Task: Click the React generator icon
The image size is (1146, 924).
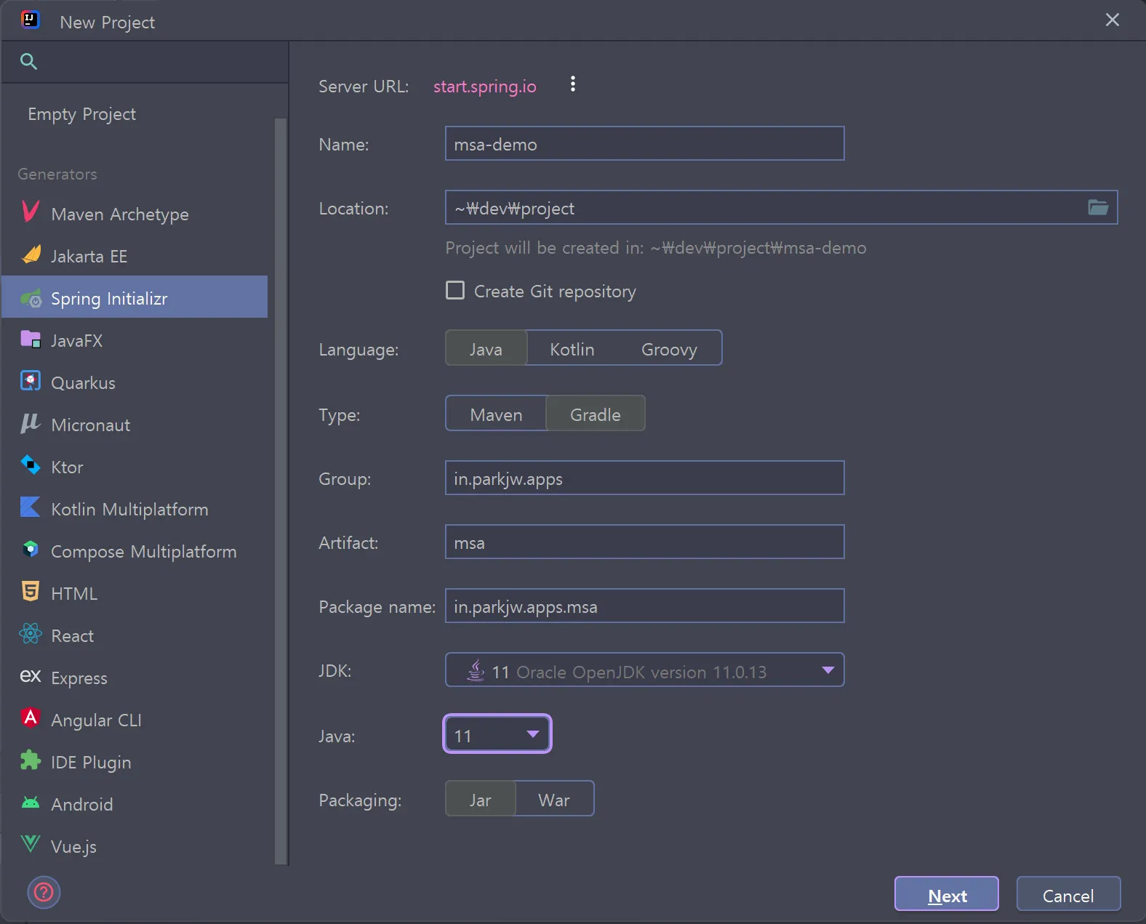Action: (x=31, y=635)
